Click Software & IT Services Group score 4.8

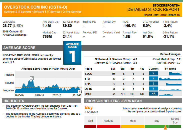[x=135, y=59]
